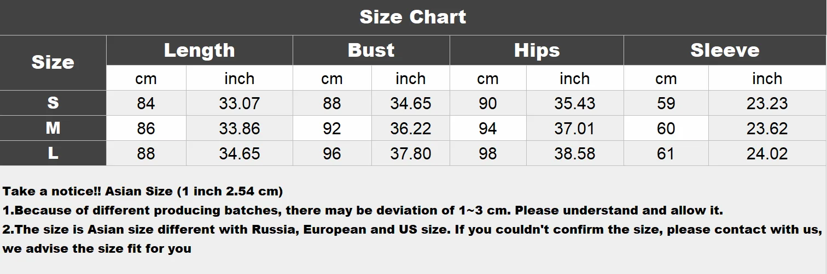Select the S size row label
The width and height of the screenshot is (827, 274).
53,103
